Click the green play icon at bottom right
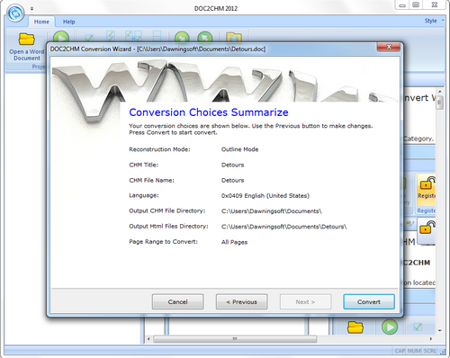The height and width of the screenshot is (358, 450). tap(390, 327)
